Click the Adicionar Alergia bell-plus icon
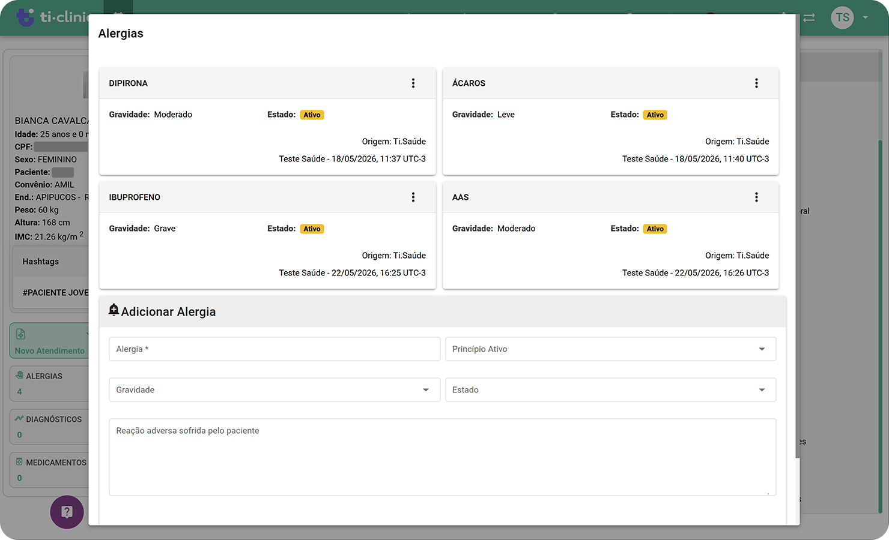The height and width of the screenshot is (540, 889). 114,310
